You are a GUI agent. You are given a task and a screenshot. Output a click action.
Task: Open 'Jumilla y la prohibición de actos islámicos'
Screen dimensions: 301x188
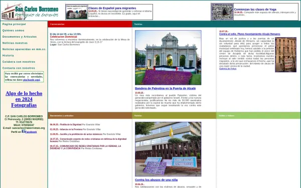81,134
